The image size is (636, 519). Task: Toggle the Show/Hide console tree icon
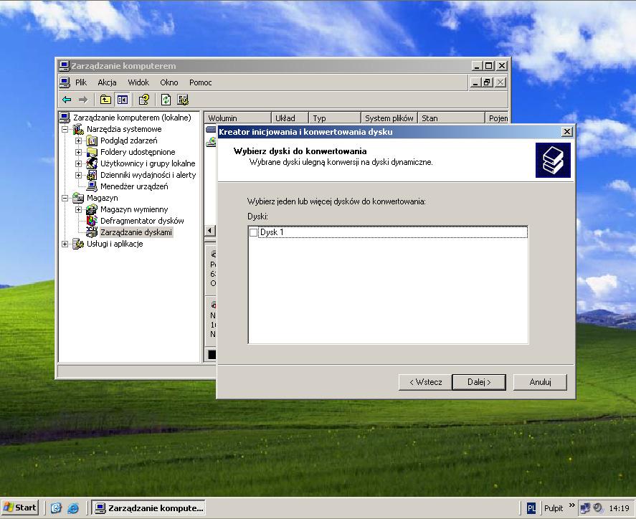123,100
